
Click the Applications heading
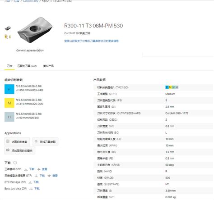point(13,133)
